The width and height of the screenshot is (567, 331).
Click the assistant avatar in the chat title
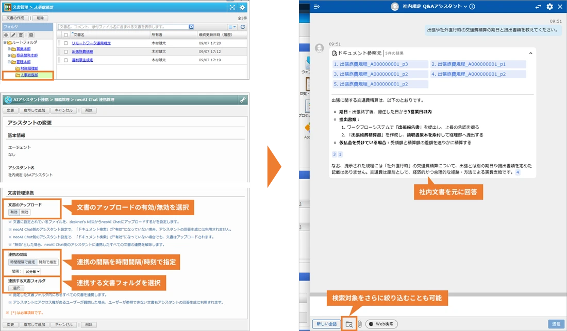395,7
